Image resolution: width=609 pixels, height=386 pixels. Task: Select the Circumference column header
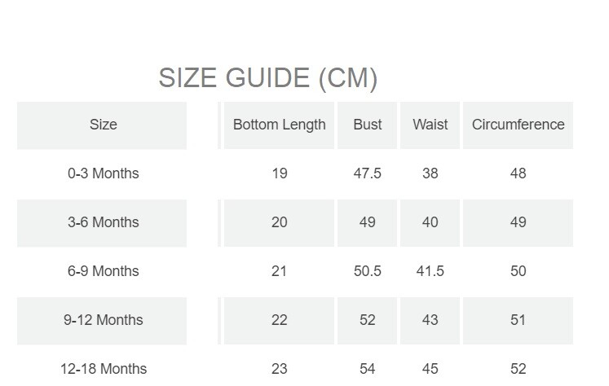point(518,125)
